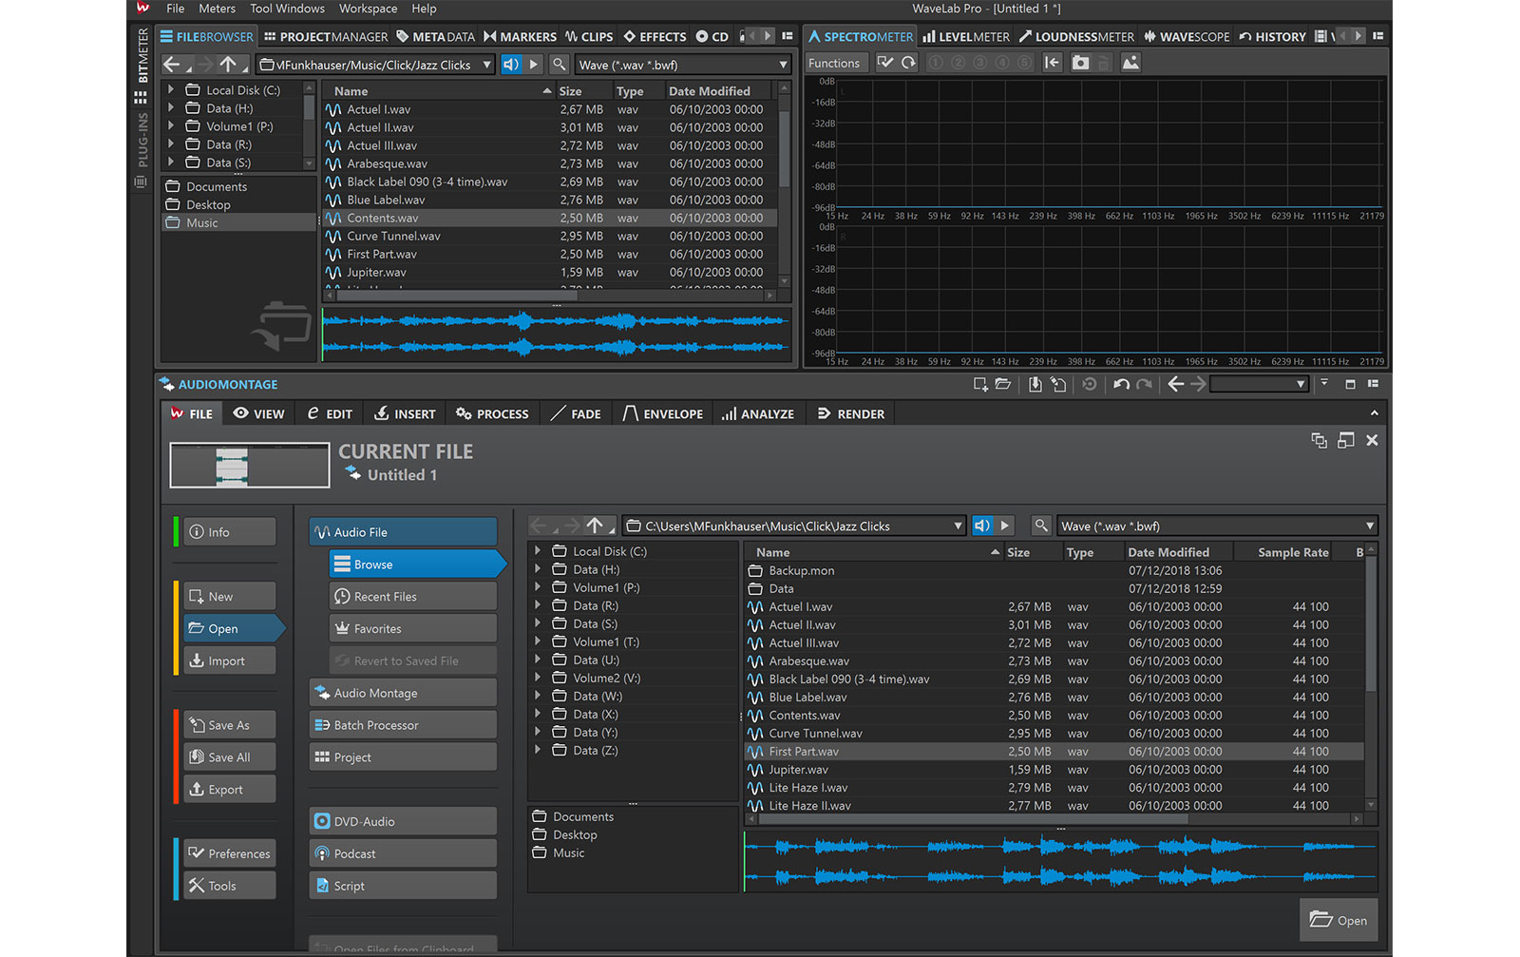Undo the last action in Audio Montage

coord(1121,384)
